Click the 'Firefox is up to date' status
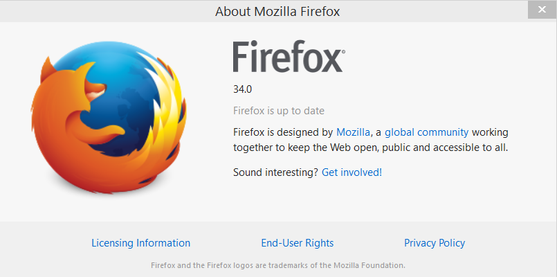 [278, 111]
